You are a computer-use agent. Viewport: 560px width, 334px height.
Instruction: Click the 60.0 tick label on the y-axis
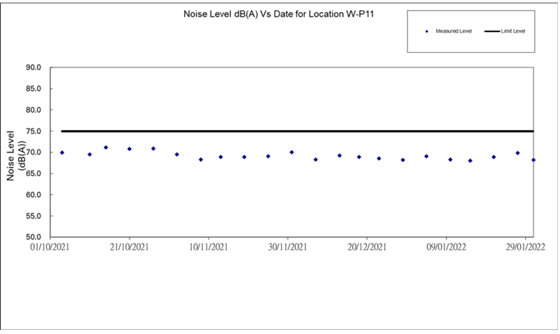[x=33, y=194]
